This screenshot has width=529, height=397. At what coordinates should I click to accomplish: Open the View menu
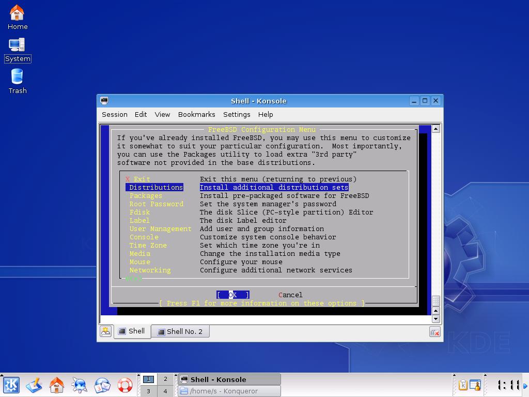[162, 114]
